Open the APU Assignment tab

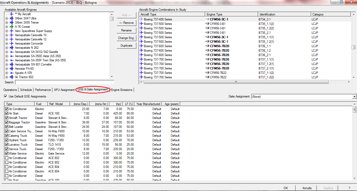pyautogui.click(x=64, y=90)
